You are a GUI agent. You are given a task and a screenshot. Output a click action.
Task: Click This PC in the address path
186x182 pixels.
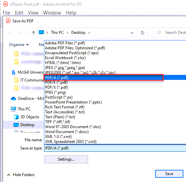click(57, 33)
